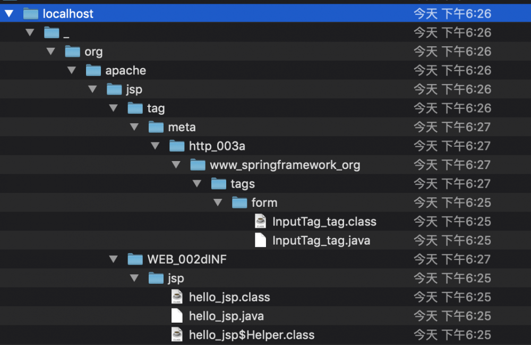Image resolution: width=531 pixels, height=345 pixels.
Task: Click the class icon beside hello_jsp$Helper.class
Action: [x=176, y=335]
